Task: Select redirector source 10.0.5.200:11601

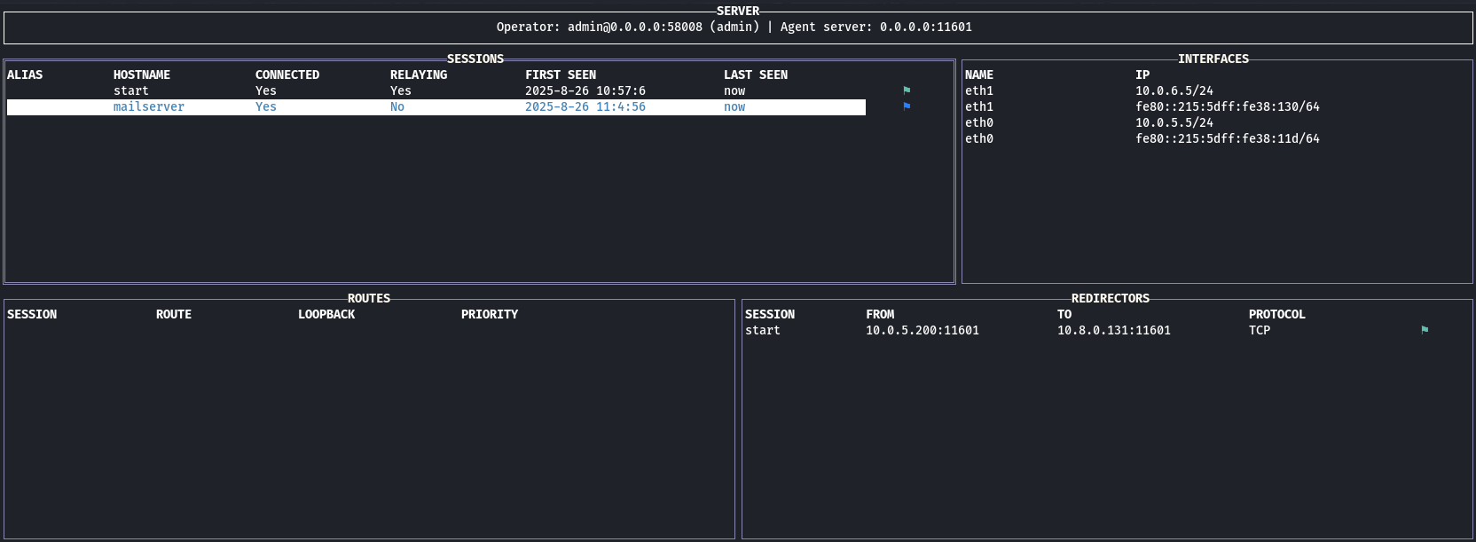Action: click(x=922, y=331)
